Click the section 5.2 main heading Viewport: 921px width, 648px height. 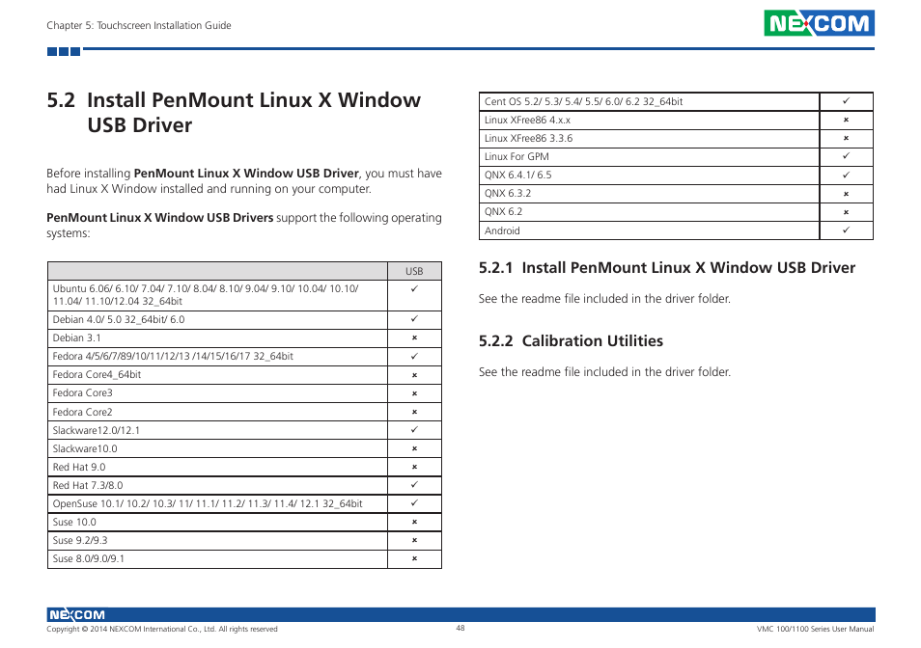coord(234,113)
